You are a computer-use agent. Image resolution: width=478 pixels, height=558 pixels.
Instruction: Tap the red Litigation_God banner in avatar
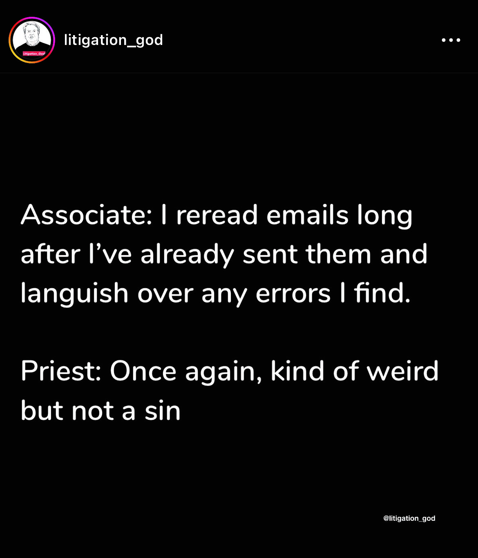point(34,54)
